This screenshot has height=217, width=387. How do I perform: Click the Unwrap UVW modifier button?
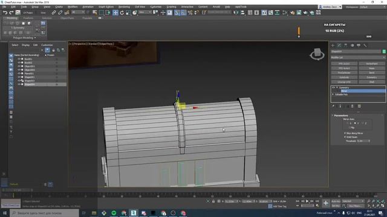(344, 82)
